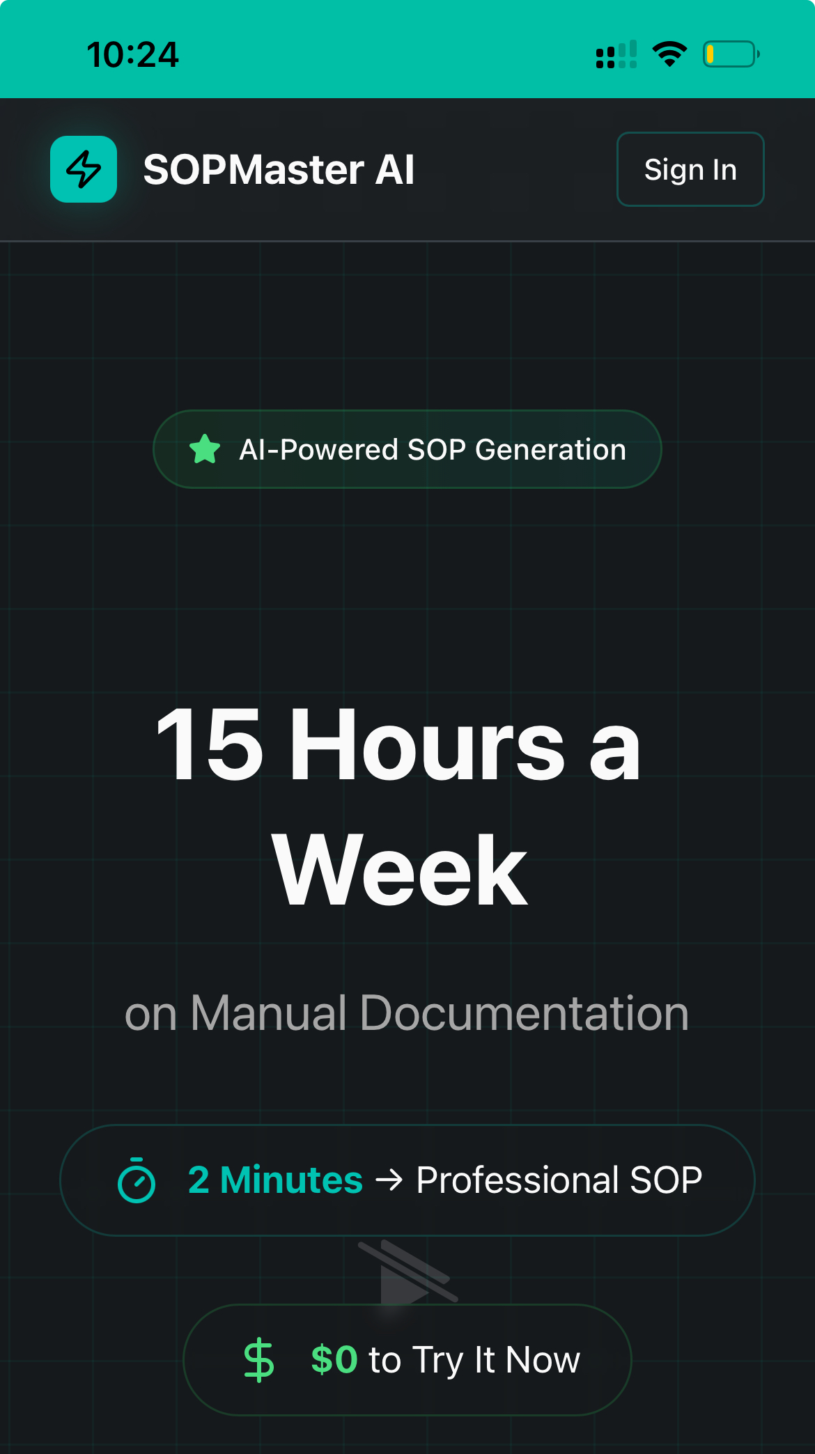Tap the crossed-out play icon
Screen dimensions: 815x1454
click(x=407, y=1273)
